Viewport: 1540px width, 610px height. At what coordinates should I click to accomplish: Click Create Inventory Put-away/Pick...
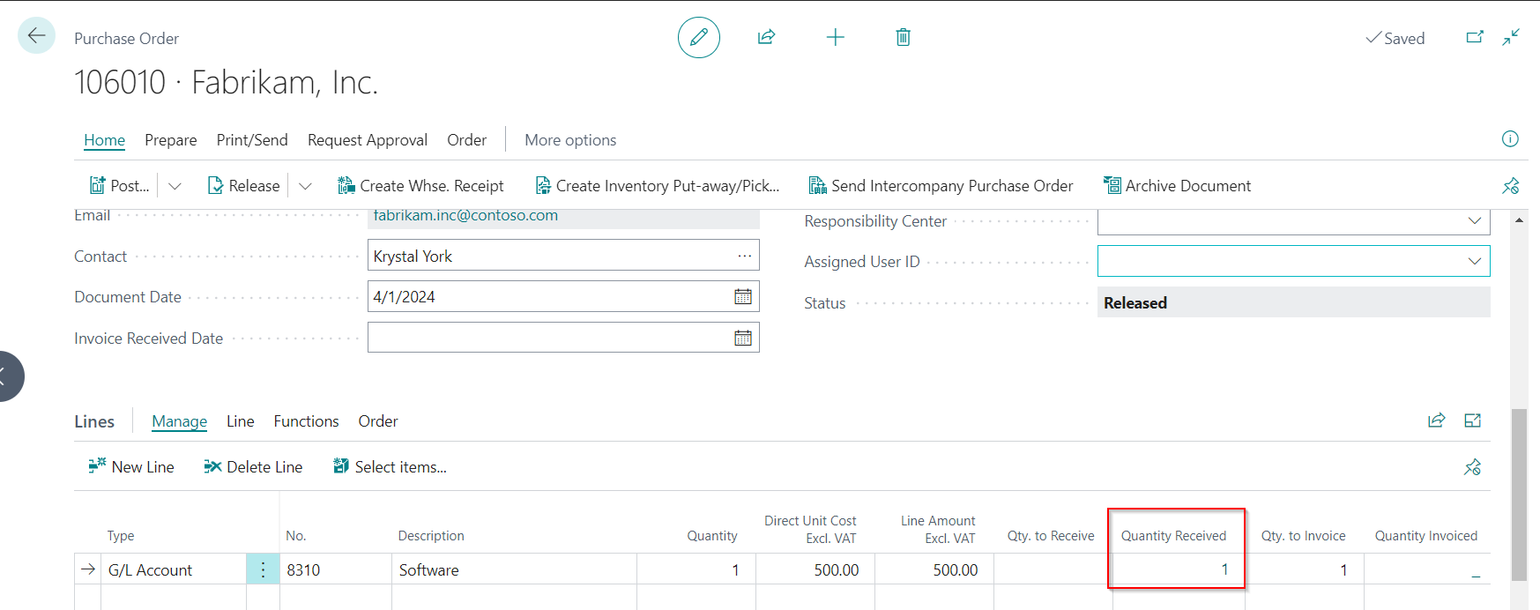658,186
